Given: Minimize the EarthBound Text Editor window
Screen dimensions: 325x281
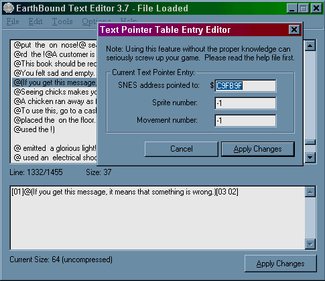Looking at the screenshot, I should pos(292,9).
